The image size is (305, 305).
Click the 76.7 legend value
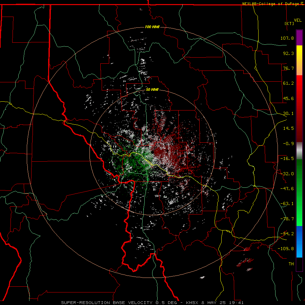click(288, 68)
